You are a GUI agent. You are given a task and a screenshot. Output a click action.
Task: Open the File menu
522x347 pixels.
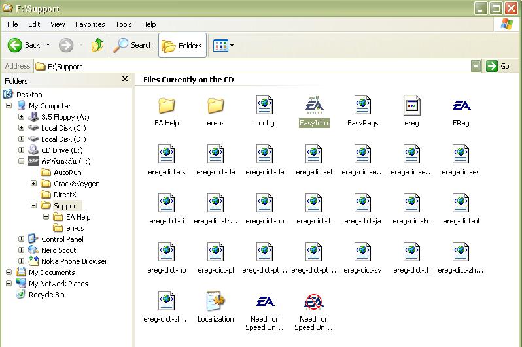click(x=12, y=24)
